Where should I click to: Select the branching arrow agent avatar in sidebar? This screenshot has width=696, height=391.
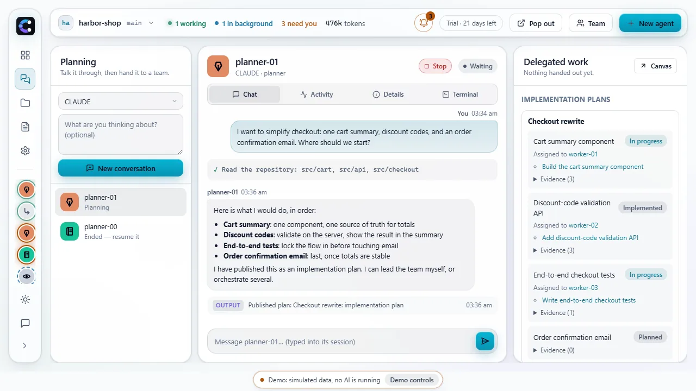(26, 211)
